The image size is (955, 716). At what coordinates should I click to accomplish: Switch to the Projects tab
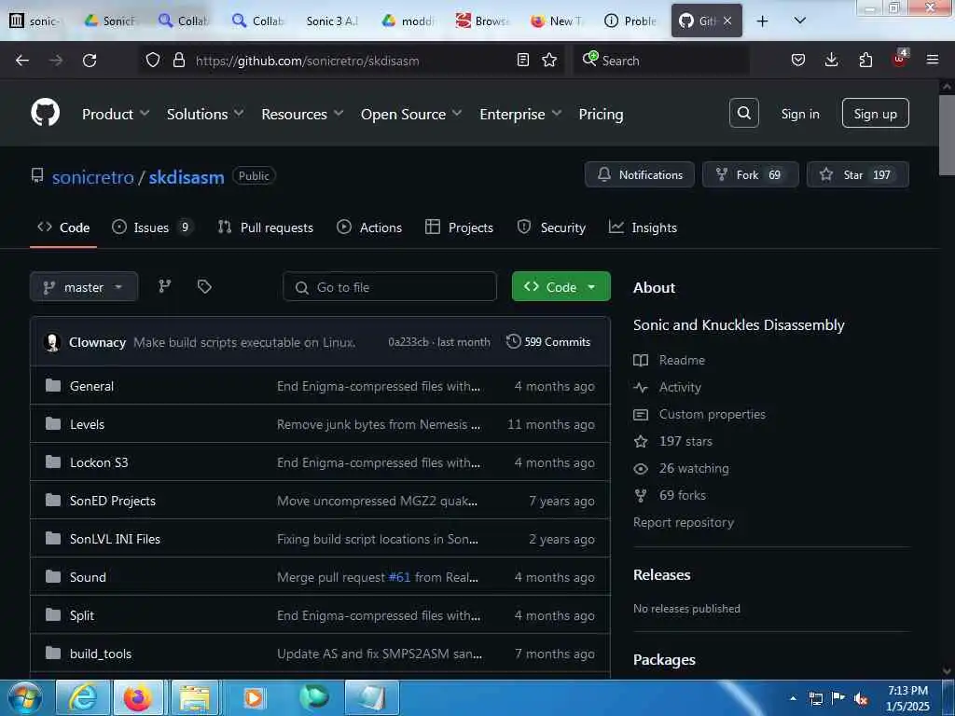[x=459, y=227]
